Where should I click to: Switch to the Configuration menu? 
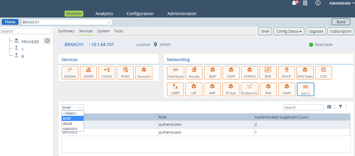tap(140, 14)
